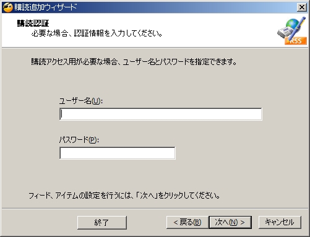Close the 購読追加ウィザード dialog with X
This screenshot has height=237, width=310.
pos(302,7)
